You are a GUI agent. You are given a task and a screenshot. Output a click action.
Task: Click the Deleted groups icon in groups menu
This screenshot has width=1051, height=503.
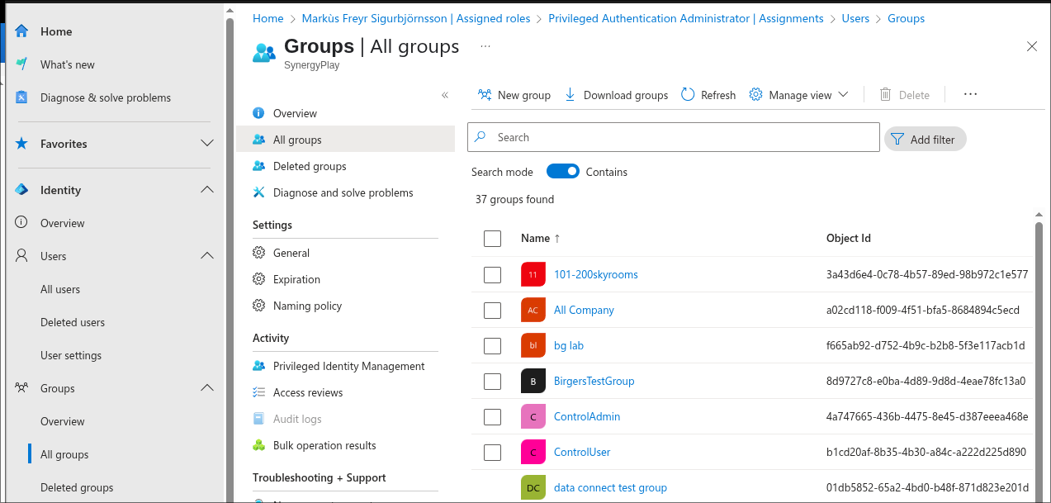[x=259, y=166]
